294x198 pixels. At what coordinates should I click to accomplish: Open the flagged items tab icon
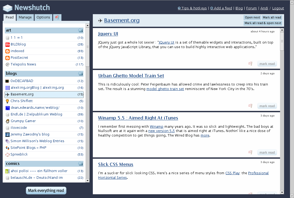click(57, 17)
